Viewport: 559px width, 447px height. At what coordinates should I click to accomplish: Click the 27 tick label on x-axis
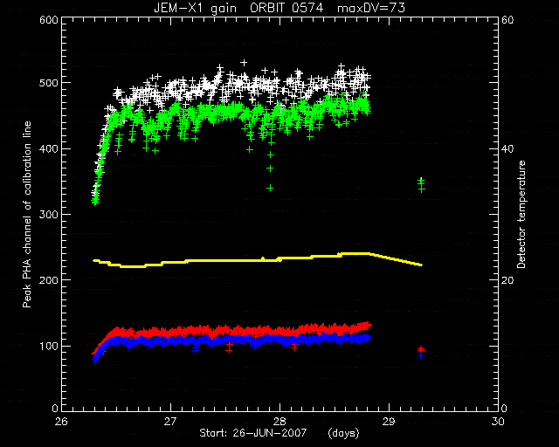171,422
